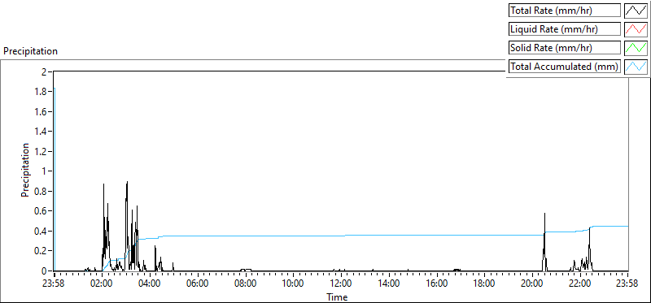The image size is (651, 303).
Task: Click the 23:58 start time label
Action: click(x=55, y=284)
